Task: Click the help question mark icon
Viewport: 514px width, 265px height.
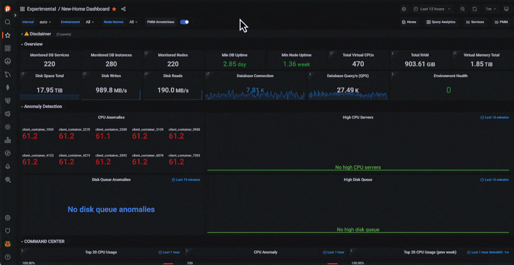Action: 7,257
